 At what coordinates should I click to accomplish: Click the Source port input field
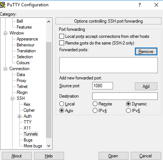point(103,86)
